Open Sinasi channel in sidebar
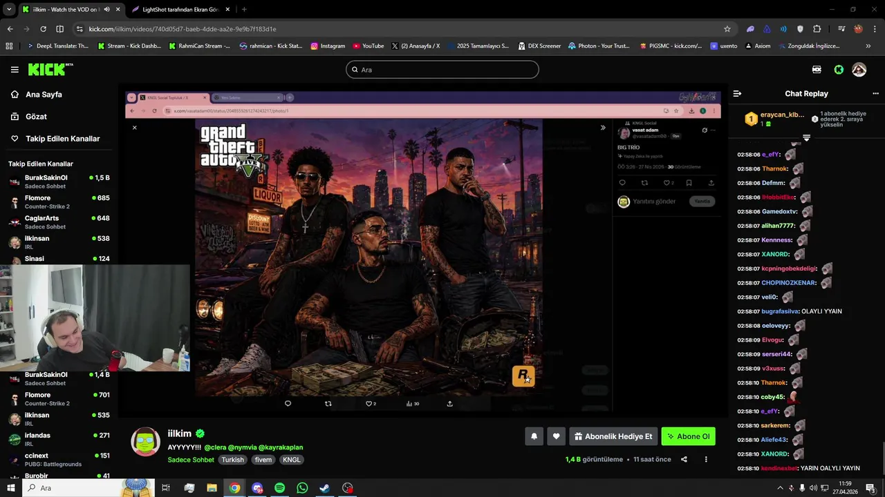This screenshot has width=885, height=497. click(59, 259)
